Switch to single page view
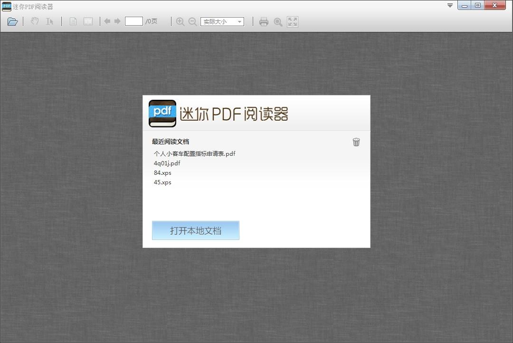Image resolution: width=513 pixels, height=343 pixels. [x=73, y=21]
